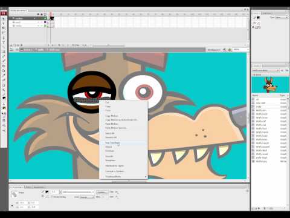Open the Color panel Type dropdown

(282, 18)
